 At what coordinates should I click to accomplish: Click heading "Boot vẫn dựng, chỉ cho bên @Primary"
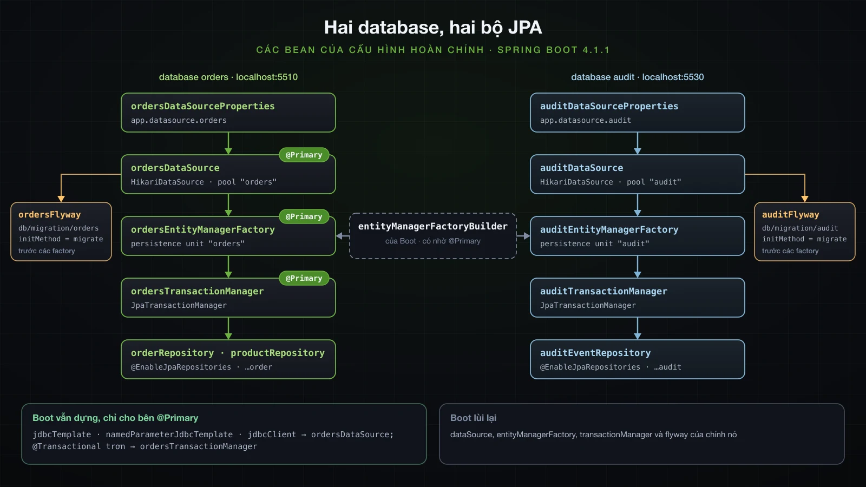click(x=115, y=418)
